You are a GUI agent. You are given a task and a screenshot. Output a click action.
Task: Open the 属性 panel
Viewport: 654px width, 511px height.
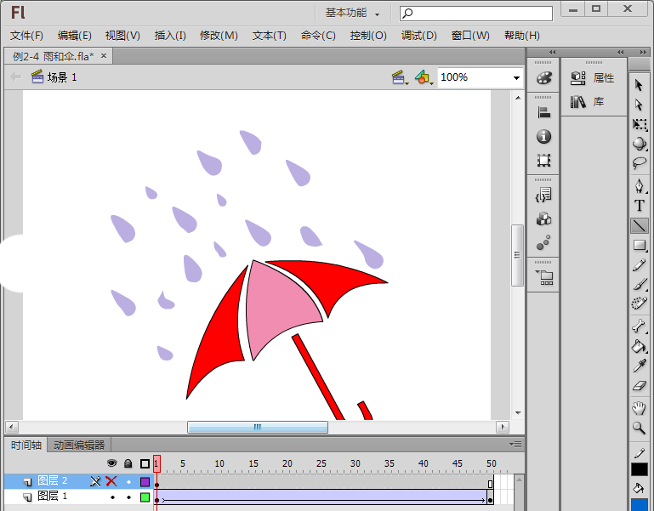[593, 77]
